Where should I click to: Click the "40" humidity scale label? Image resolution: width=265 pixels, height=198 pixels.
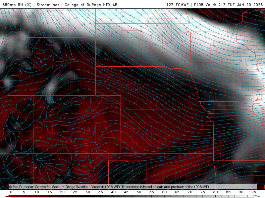[113, 192]
